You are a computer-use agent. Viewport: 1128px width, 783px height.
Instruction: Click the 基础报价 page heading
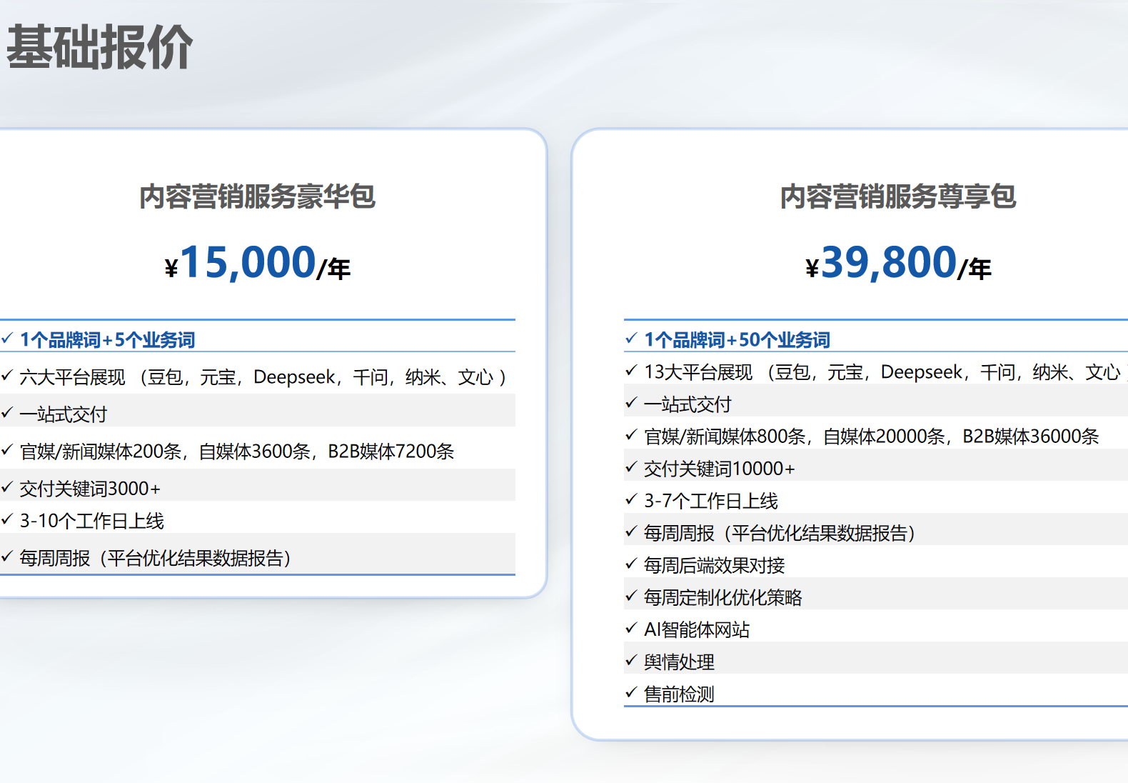pos(99,47)
